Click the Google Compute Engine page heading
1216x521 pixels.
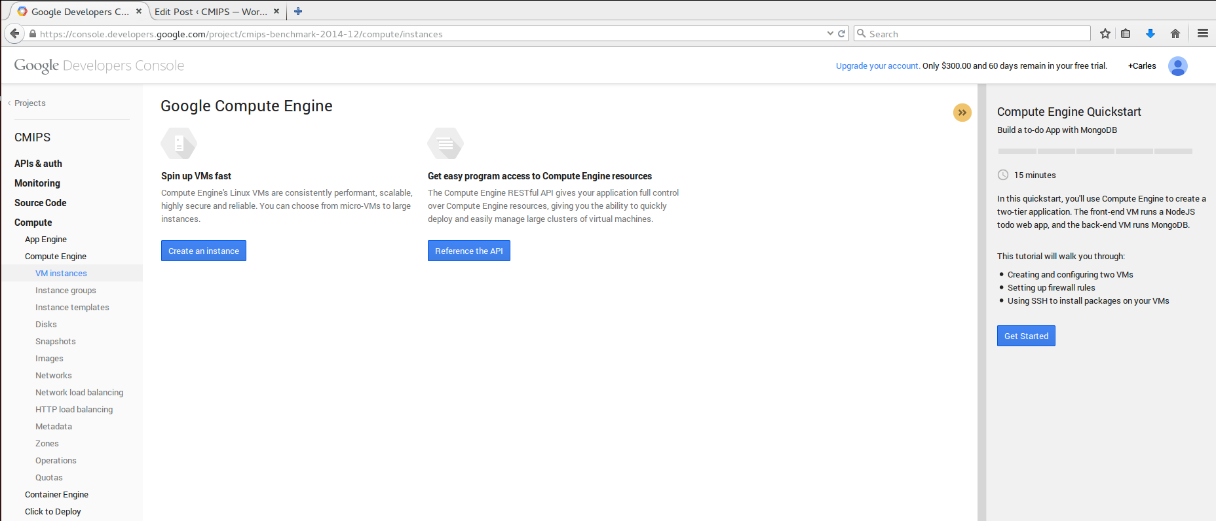pyautogui.click(x=246, y=106)
